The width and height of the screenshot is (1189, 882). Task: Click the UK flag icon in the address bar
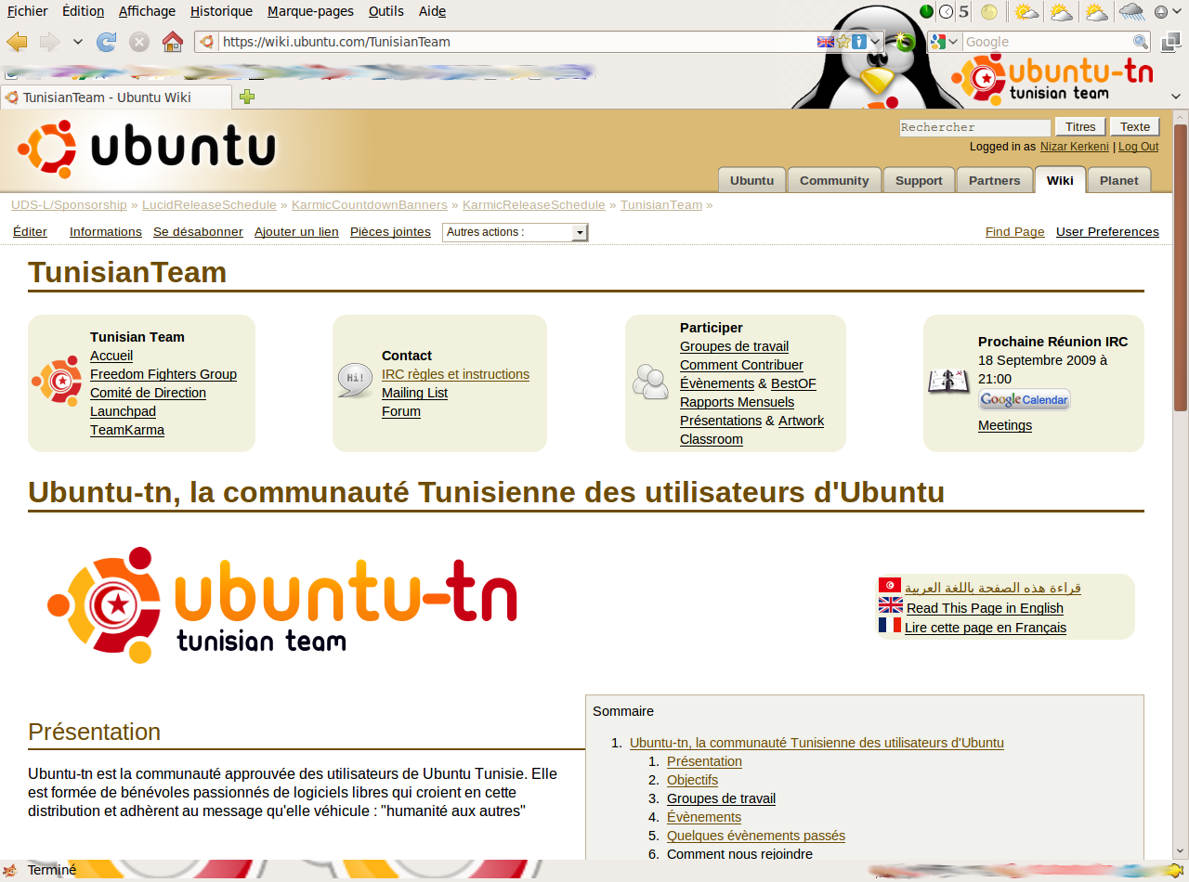[x=826, y=42]
